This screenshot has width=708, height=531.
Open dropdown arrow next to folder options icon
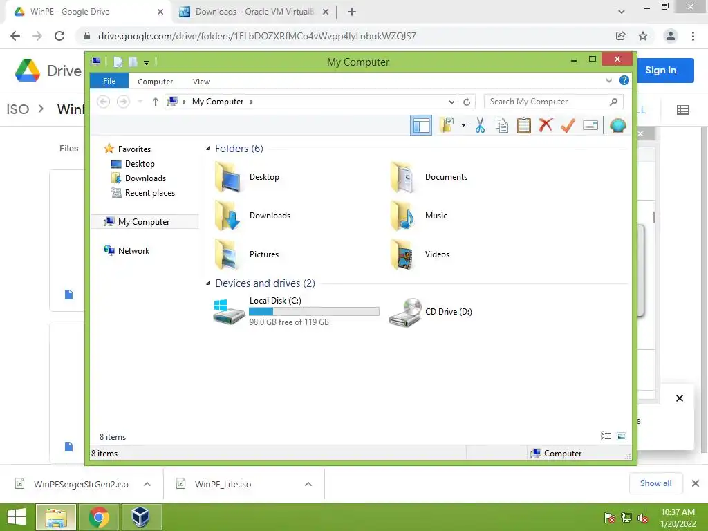tap(463, 125)
